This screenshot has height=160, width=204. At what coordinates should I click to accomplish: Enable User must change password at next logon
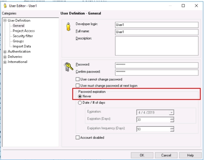(x=78, y=85)
